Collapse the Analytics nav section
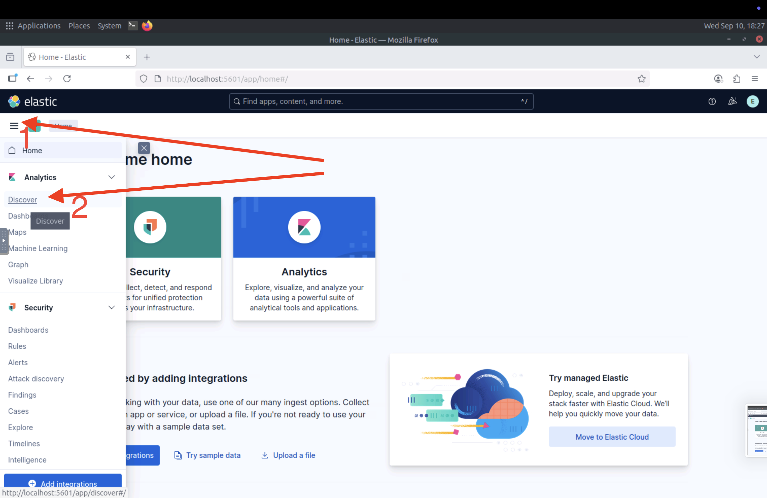 112,177
